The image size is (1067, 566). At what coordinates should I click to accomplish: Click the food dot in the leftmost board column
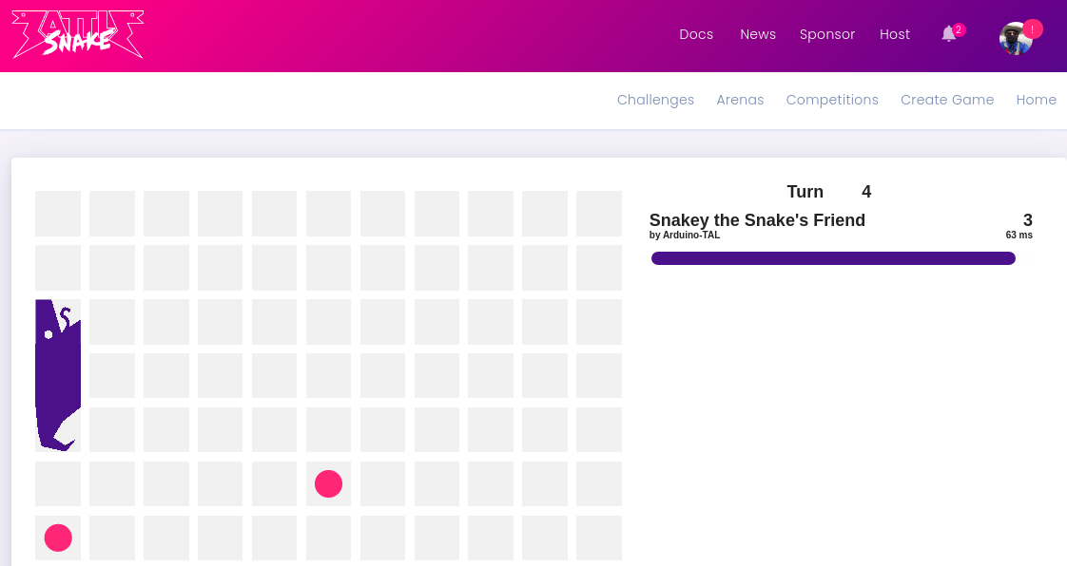pos(58,538)
